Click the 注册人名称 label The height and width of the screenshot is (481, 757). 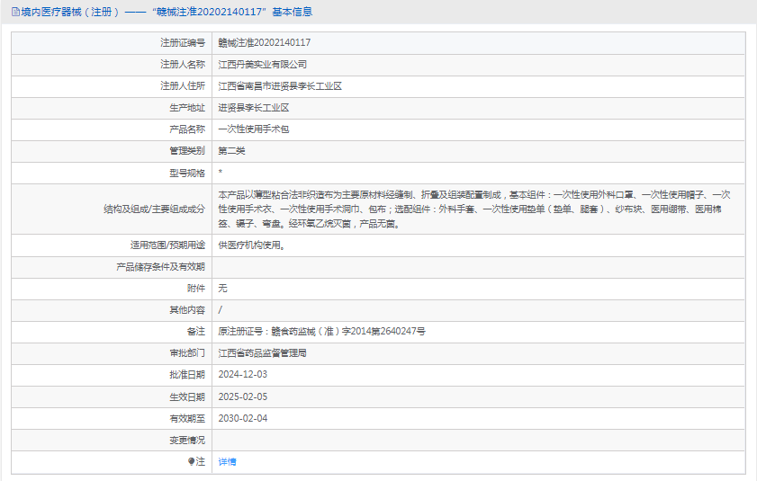[x=183, y=65]
